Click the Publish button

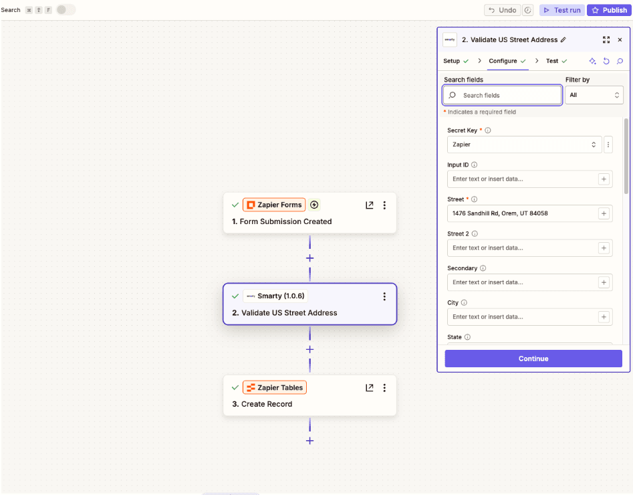click(609, 10)
